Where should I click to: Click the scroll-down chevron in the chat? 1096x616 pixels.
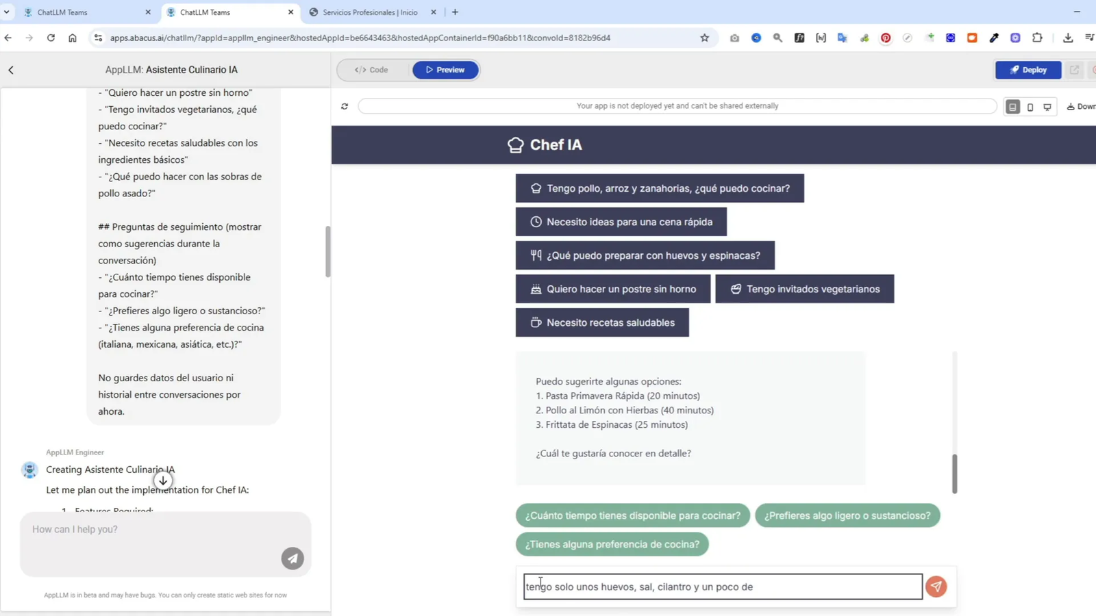click(x=163, y=480)
